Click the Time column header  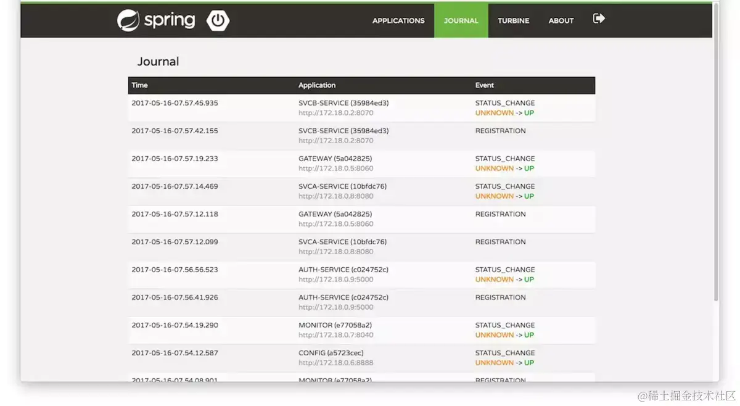pos(139,85)
